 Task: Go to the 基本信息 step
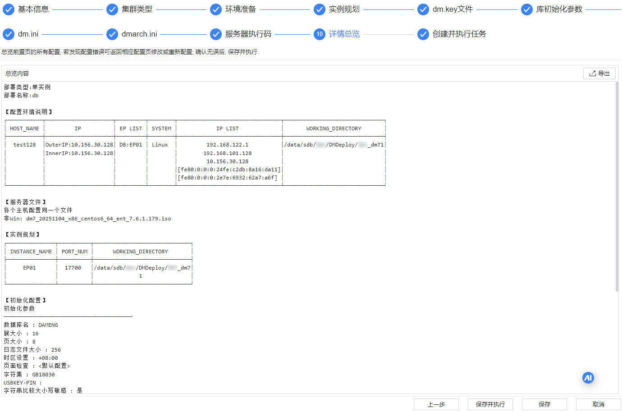(x=33, y=9)
